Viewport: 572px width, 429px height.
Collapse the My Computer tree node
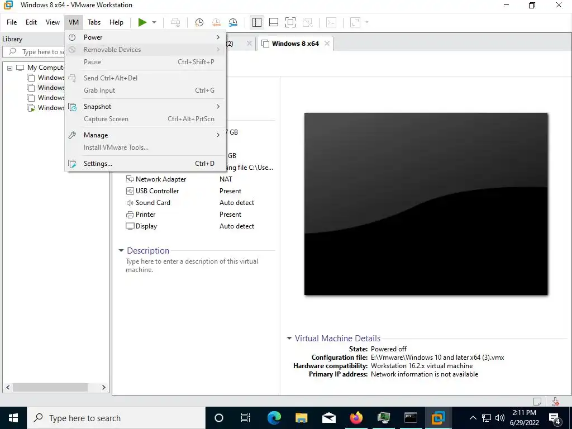click(10, 68)
